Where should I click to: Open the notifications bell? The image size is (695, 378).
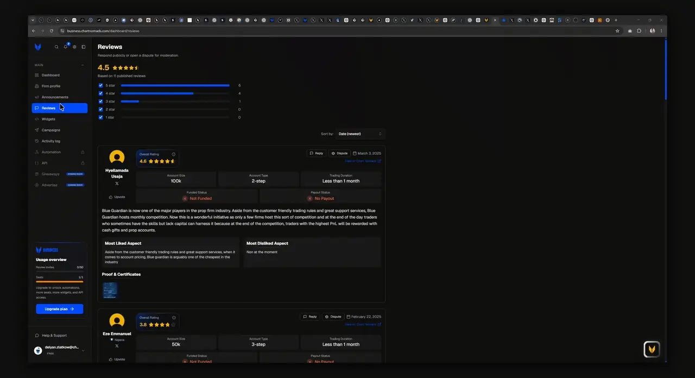[66, 47]
